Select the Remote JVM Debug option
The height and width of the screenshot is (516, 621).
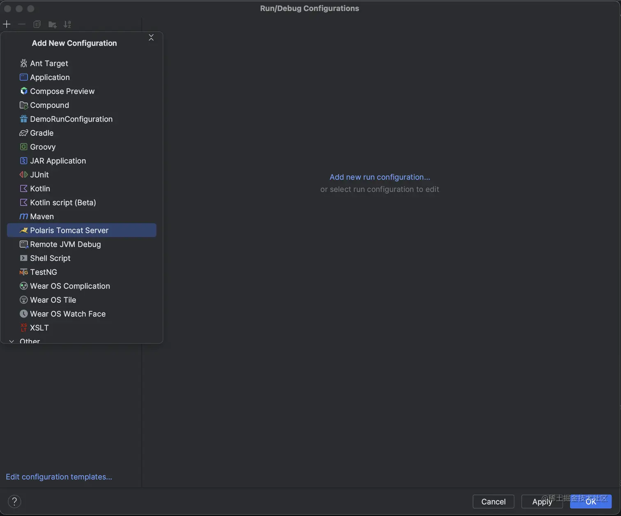click(x=65, y=244)
